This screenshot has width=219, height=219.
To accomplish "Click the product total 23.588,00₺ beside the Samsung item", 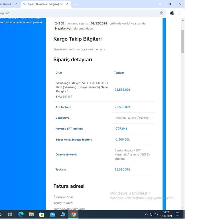I will [x=122, y=90].
